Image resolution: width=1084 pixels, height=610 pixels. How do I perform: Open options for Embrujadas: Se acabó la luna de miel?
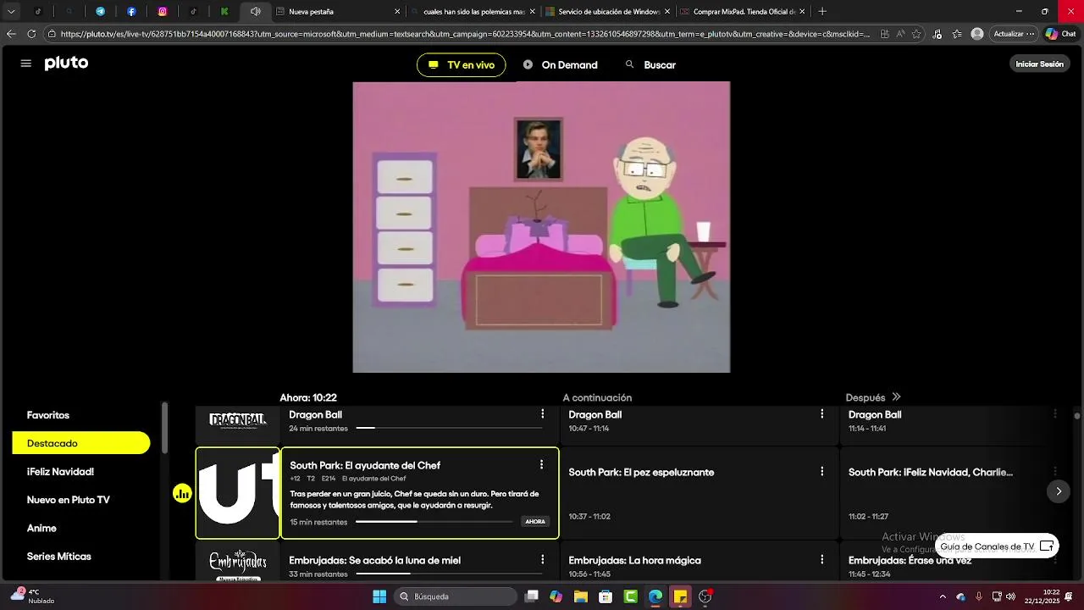click(543, 560)
